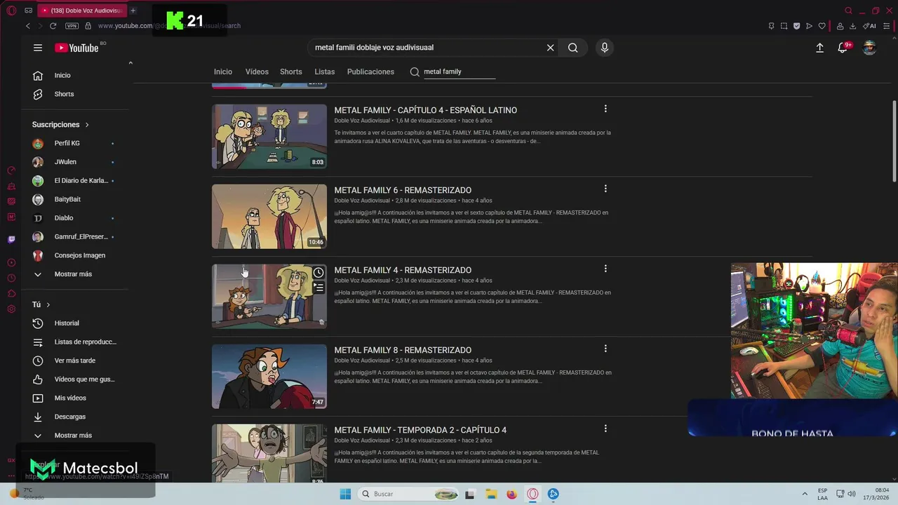
Task: Open options for METAL FAMILY 6 REMASTERIZADO
Action: (605, 189)
